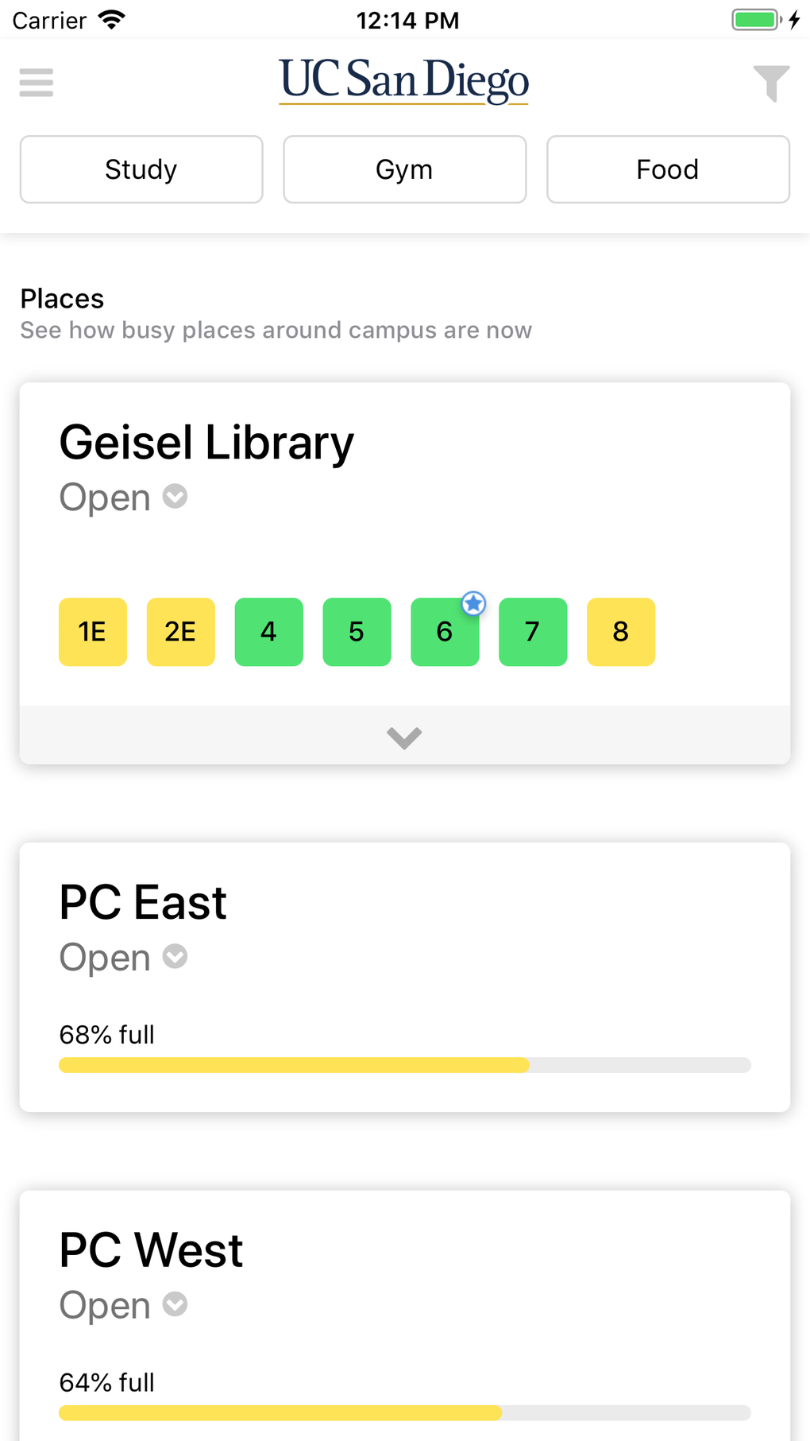Expand Geisel Library Open hours dropdown
810x1441 pixels.
(175, 497)
